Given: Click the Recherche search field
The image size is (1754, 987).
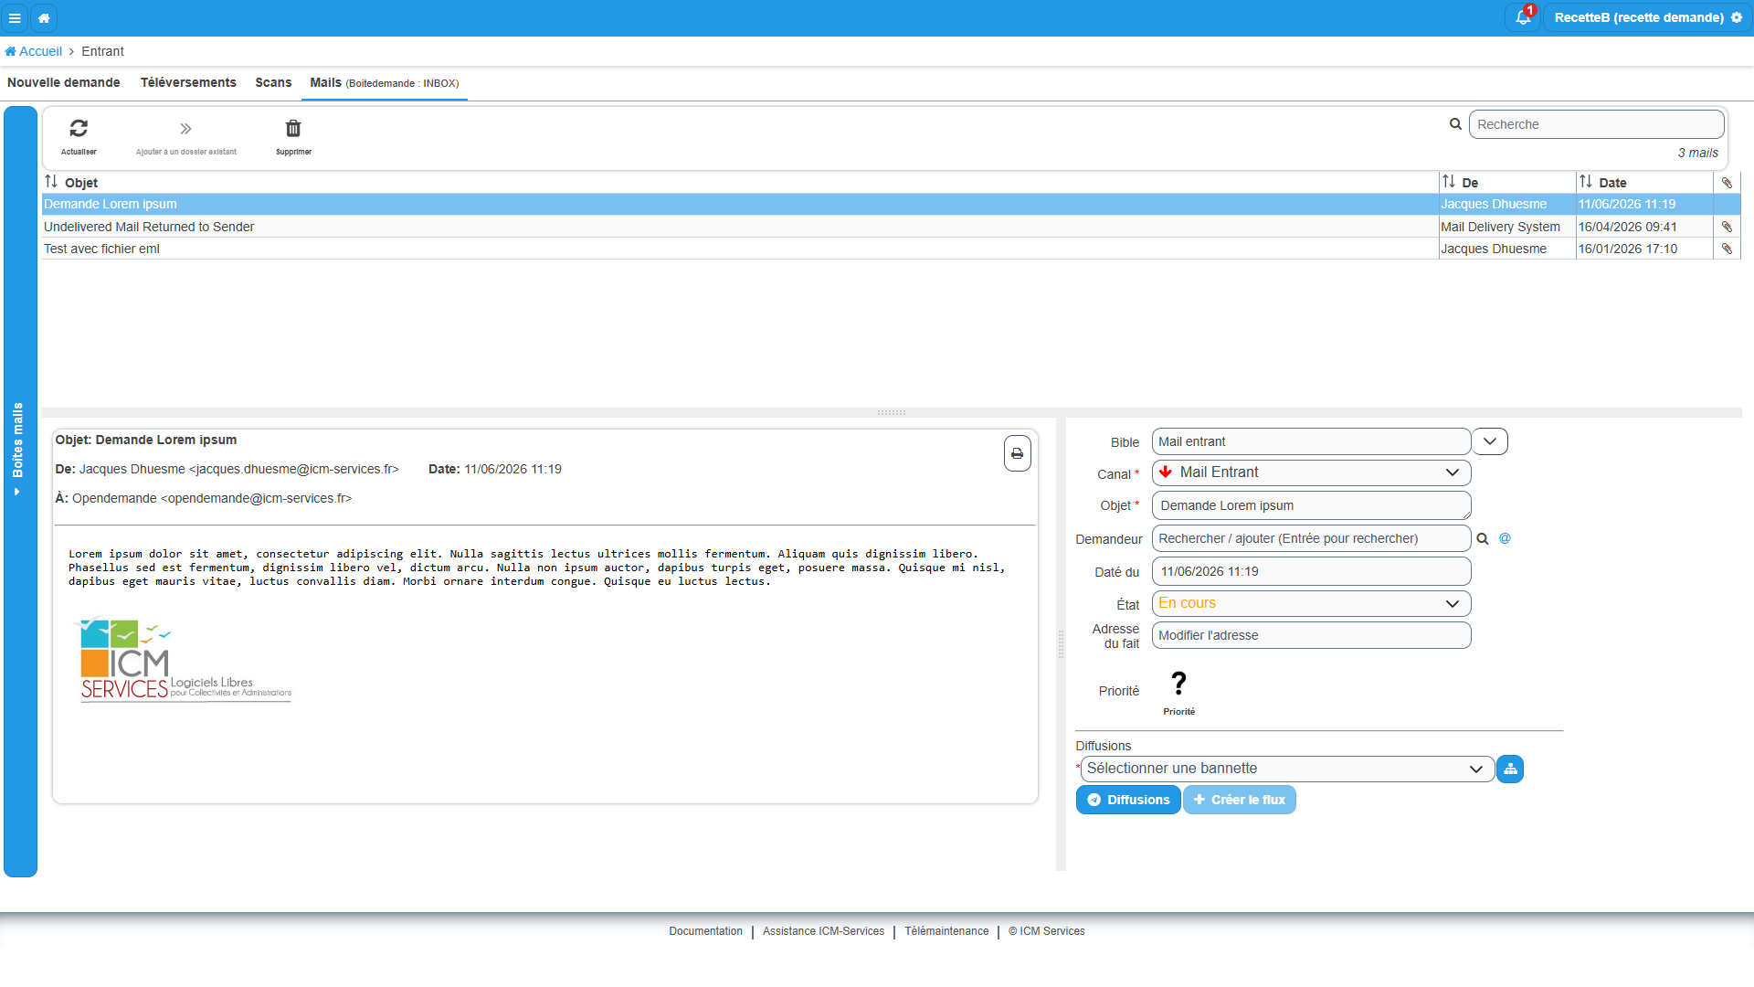Looking at the screenshot, I should [1596, 124].
